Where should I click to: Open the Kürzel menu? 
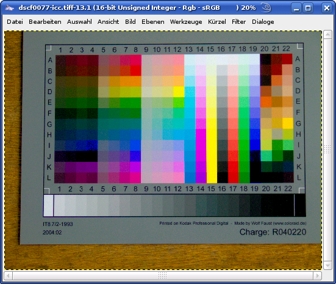(217, 21)
